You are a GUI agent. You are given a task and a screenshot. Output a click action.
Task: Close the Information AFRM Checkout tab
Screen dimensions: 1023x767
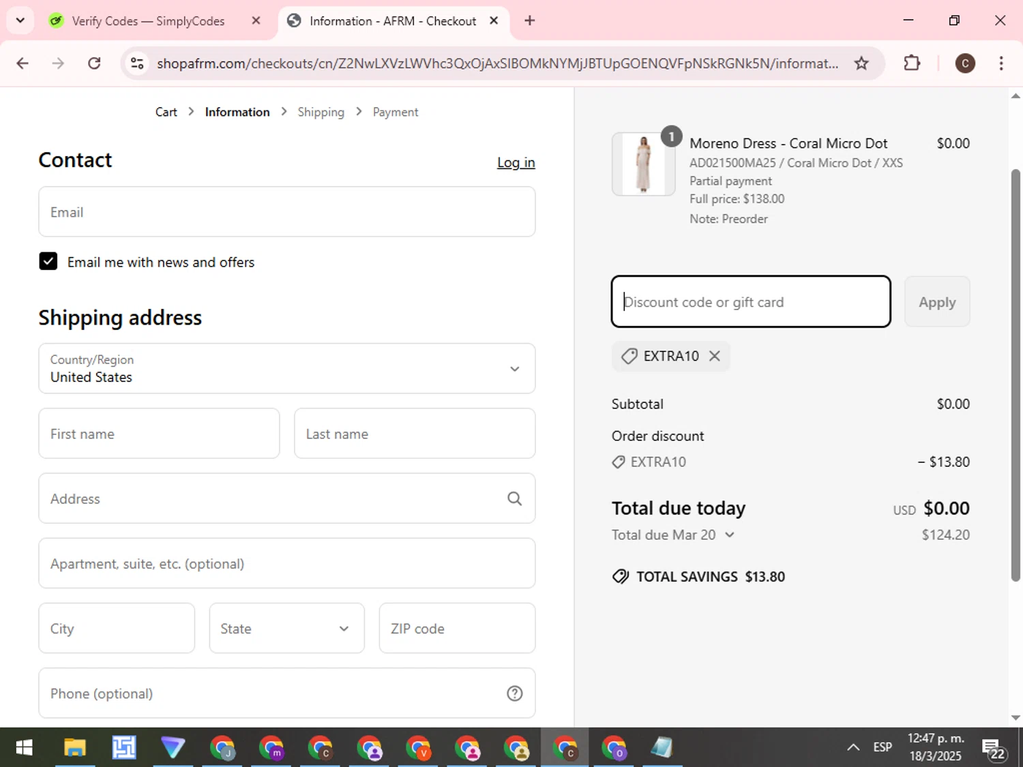494,20
